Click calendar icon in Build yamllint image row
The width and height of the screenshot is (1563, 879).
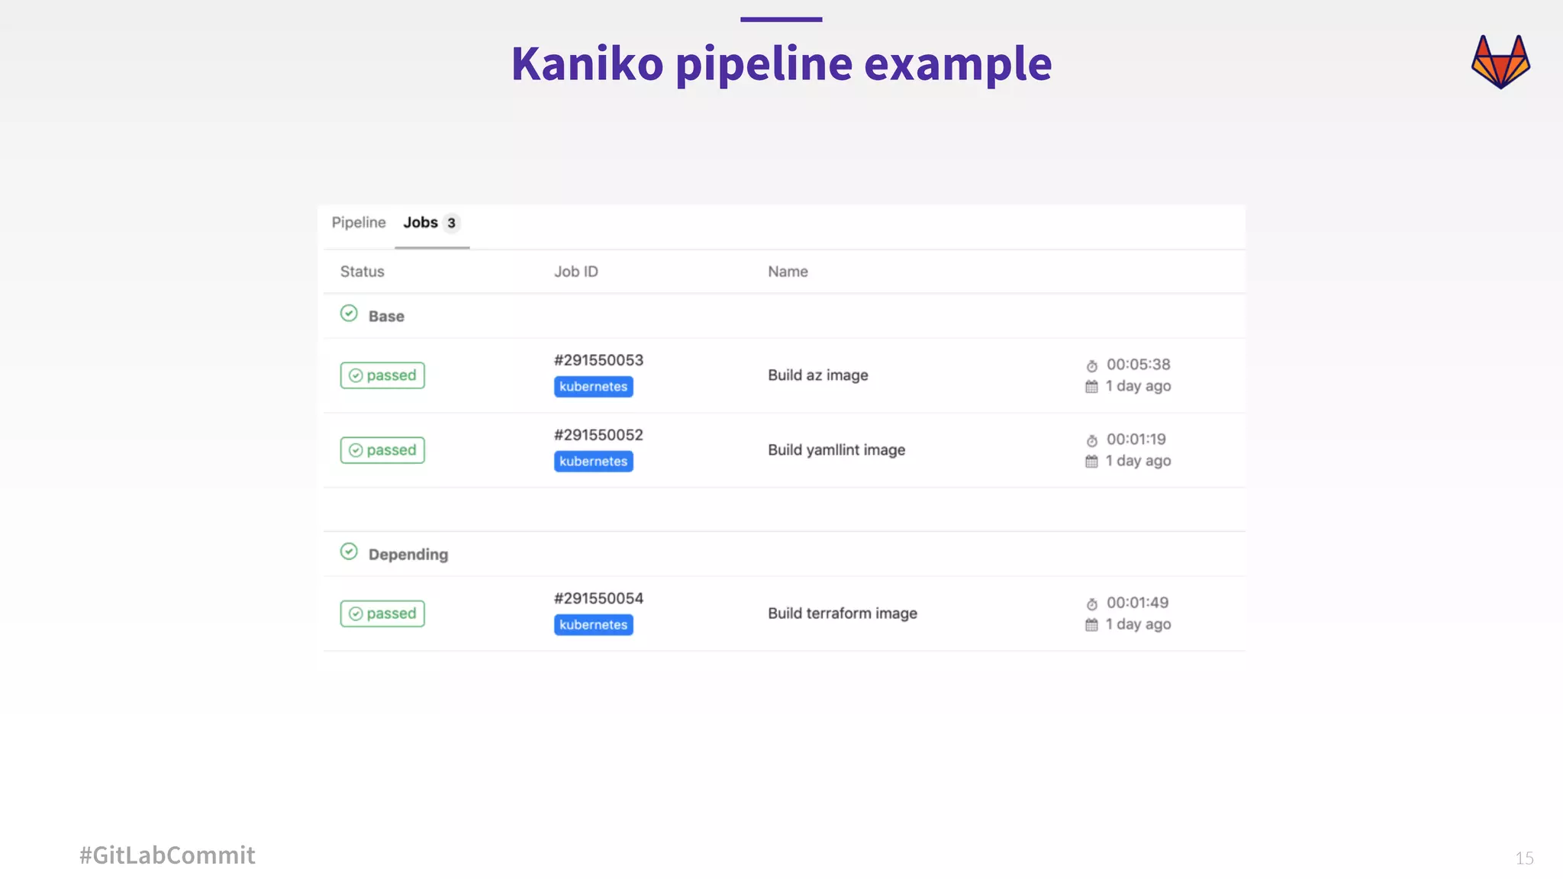point(1092,462)
